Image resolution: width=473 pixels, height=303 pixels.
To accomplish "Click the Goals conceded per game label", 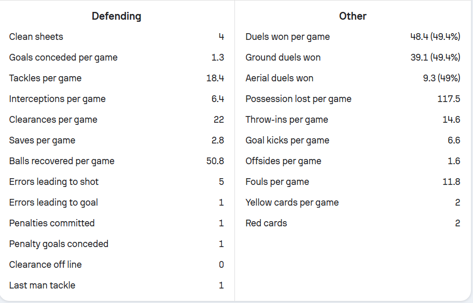I will (x=63, y=57).
